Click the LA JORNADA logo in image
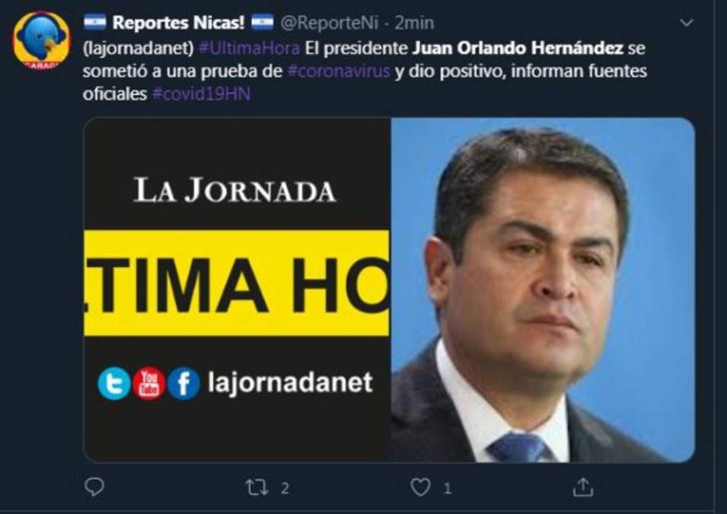This screenshot has width=727, height=514. (x=234, y=190)
